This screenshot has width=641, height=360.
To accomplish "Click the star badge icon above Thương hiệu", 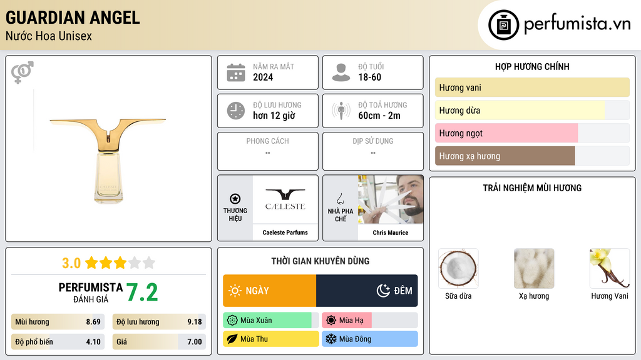I will 235,199.
